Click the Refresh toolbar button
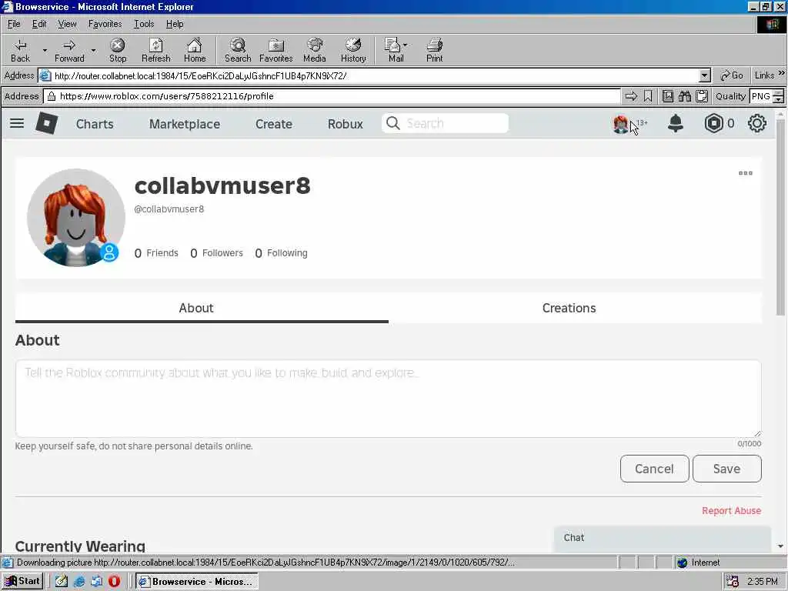 point(155,50)
